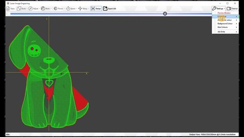Expand the Speed dropdown arrow
This screenshot has height=137, width=244.
[76, 8]
